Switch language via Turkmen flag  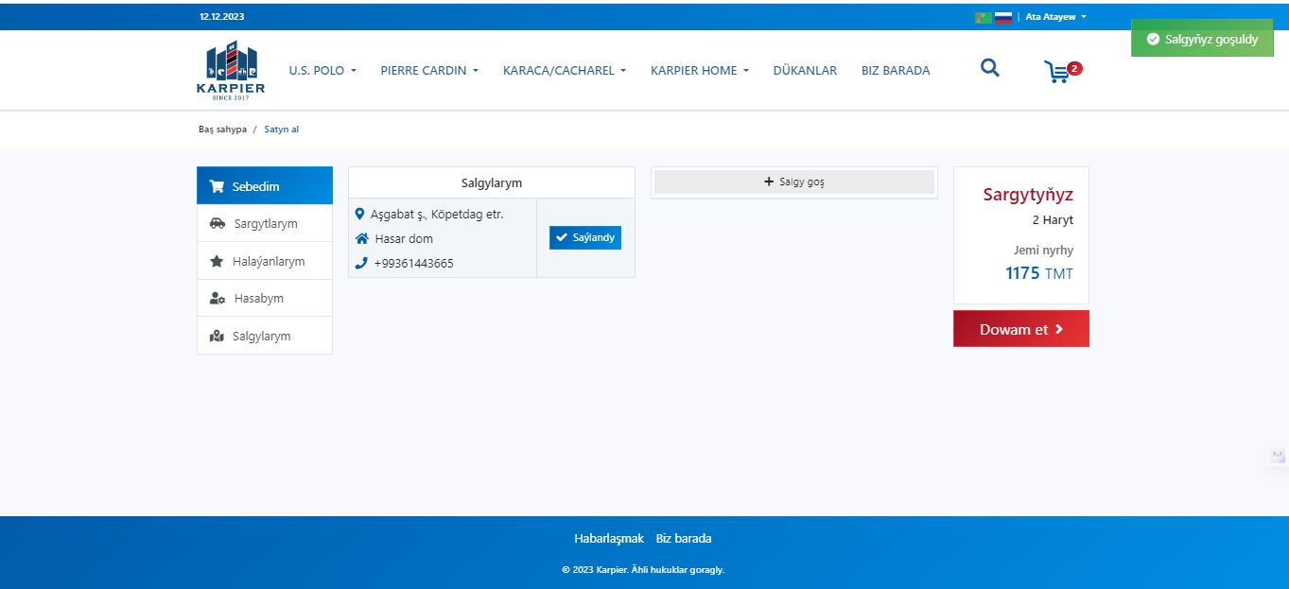(x=984, y=17)
